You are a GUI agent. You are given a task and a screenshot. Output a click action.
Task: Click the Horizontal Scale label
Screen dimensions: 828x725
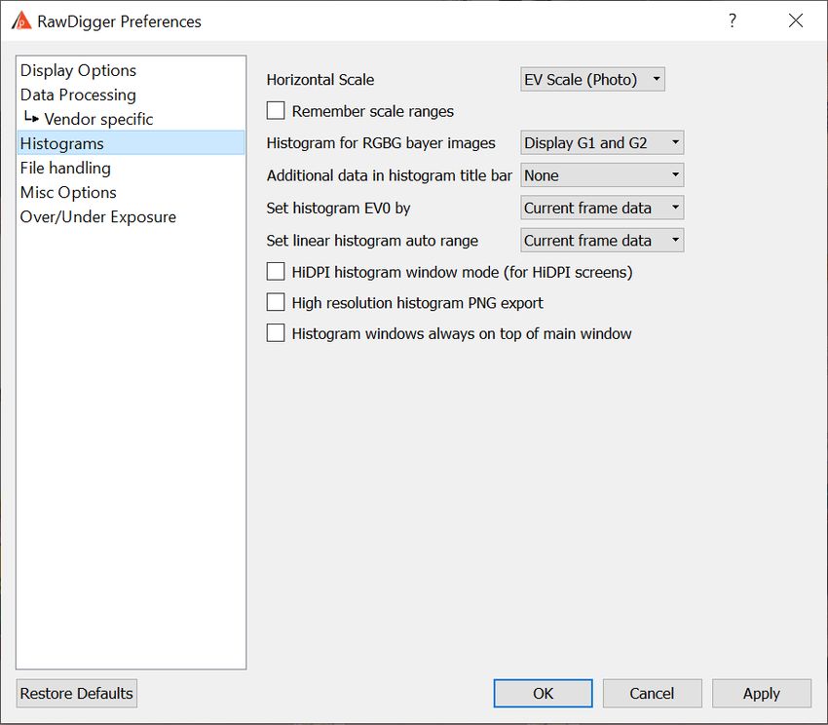(320, 80)
